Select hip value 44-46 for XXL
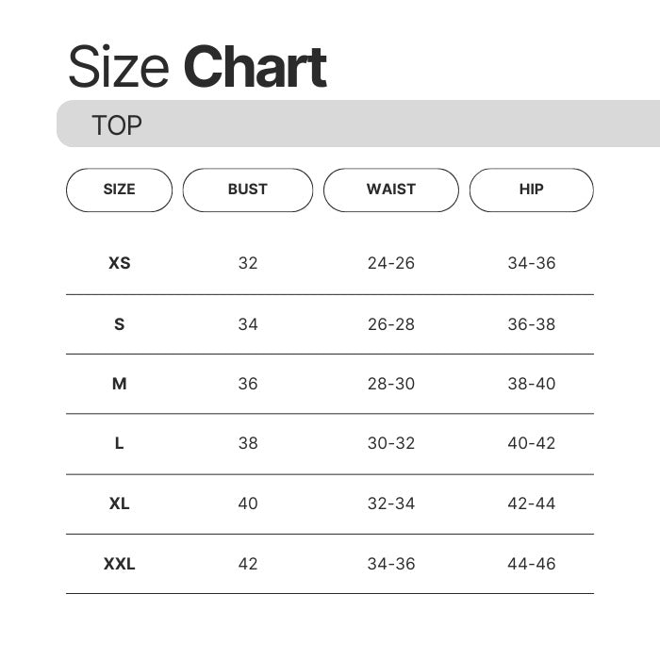 532,564
